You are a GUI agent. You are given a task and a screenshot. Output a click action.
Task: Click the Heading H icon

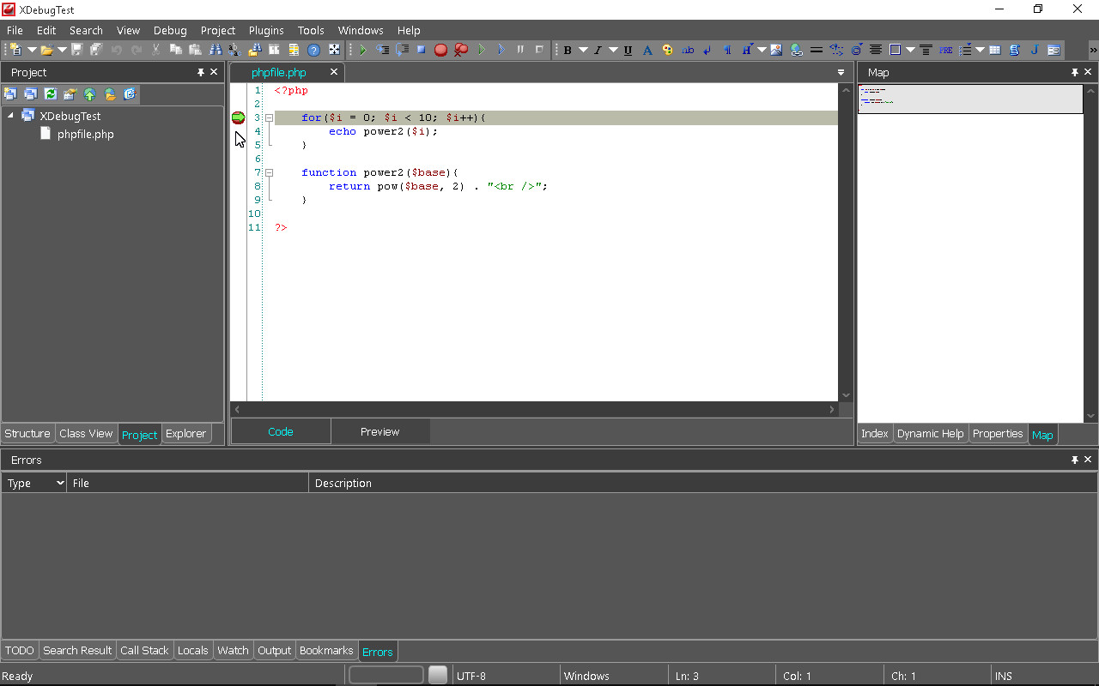click(746, 50)
